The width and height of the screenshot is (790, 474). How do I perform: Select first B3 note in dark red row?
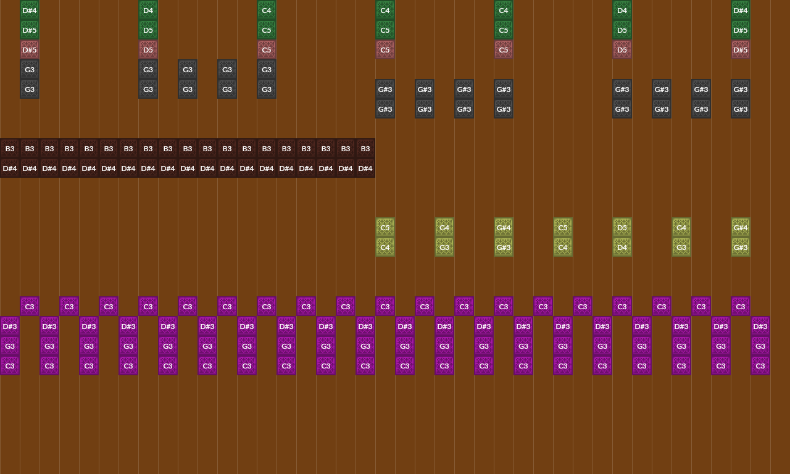point(10,149)
